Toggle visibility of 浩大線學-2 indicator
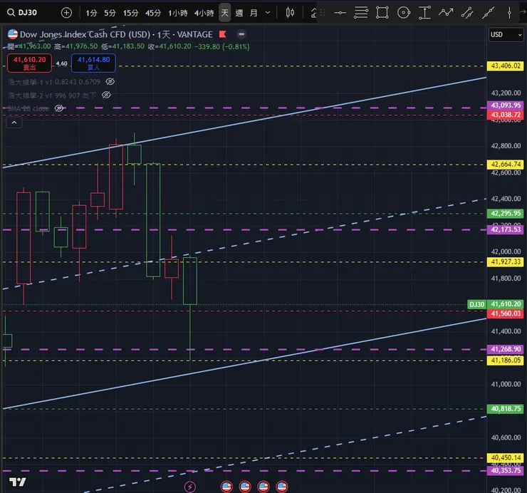 (x=106, y=95)
